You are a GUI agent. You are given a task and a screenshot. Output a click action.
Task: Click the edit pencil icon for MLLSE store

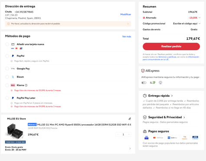click(130, 119)
